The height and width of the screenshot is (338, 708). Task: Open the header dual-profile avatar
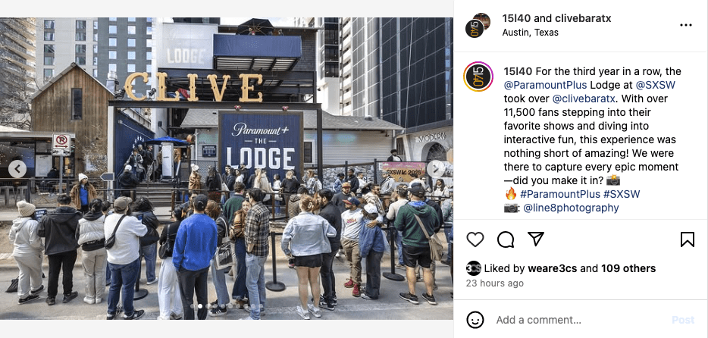coord(478,25)
